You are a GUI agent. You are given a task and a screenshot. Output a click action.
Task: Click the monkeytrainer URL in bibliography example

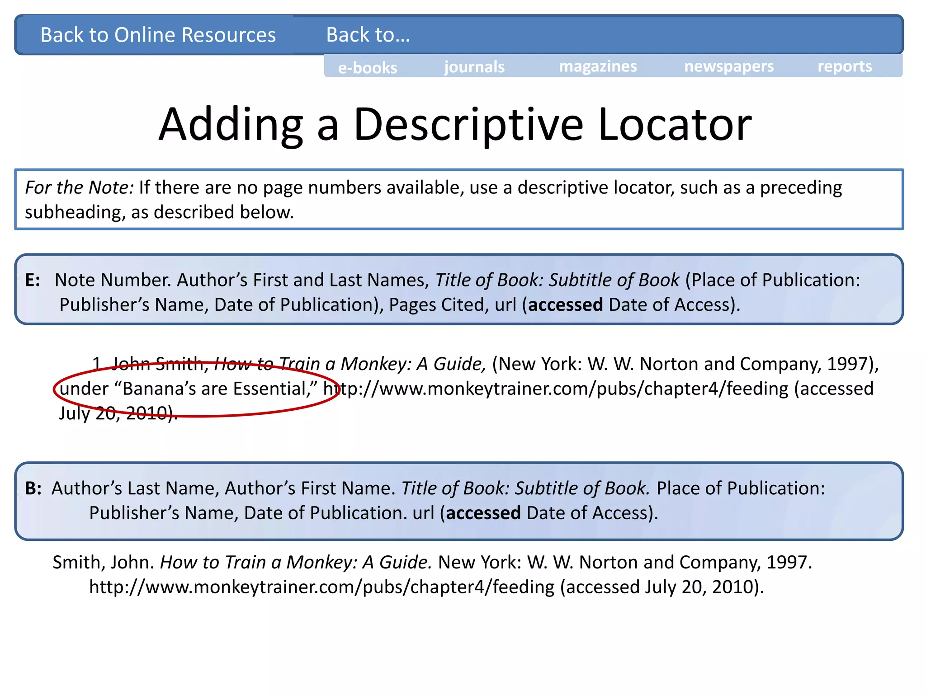[x=321, y=587]
